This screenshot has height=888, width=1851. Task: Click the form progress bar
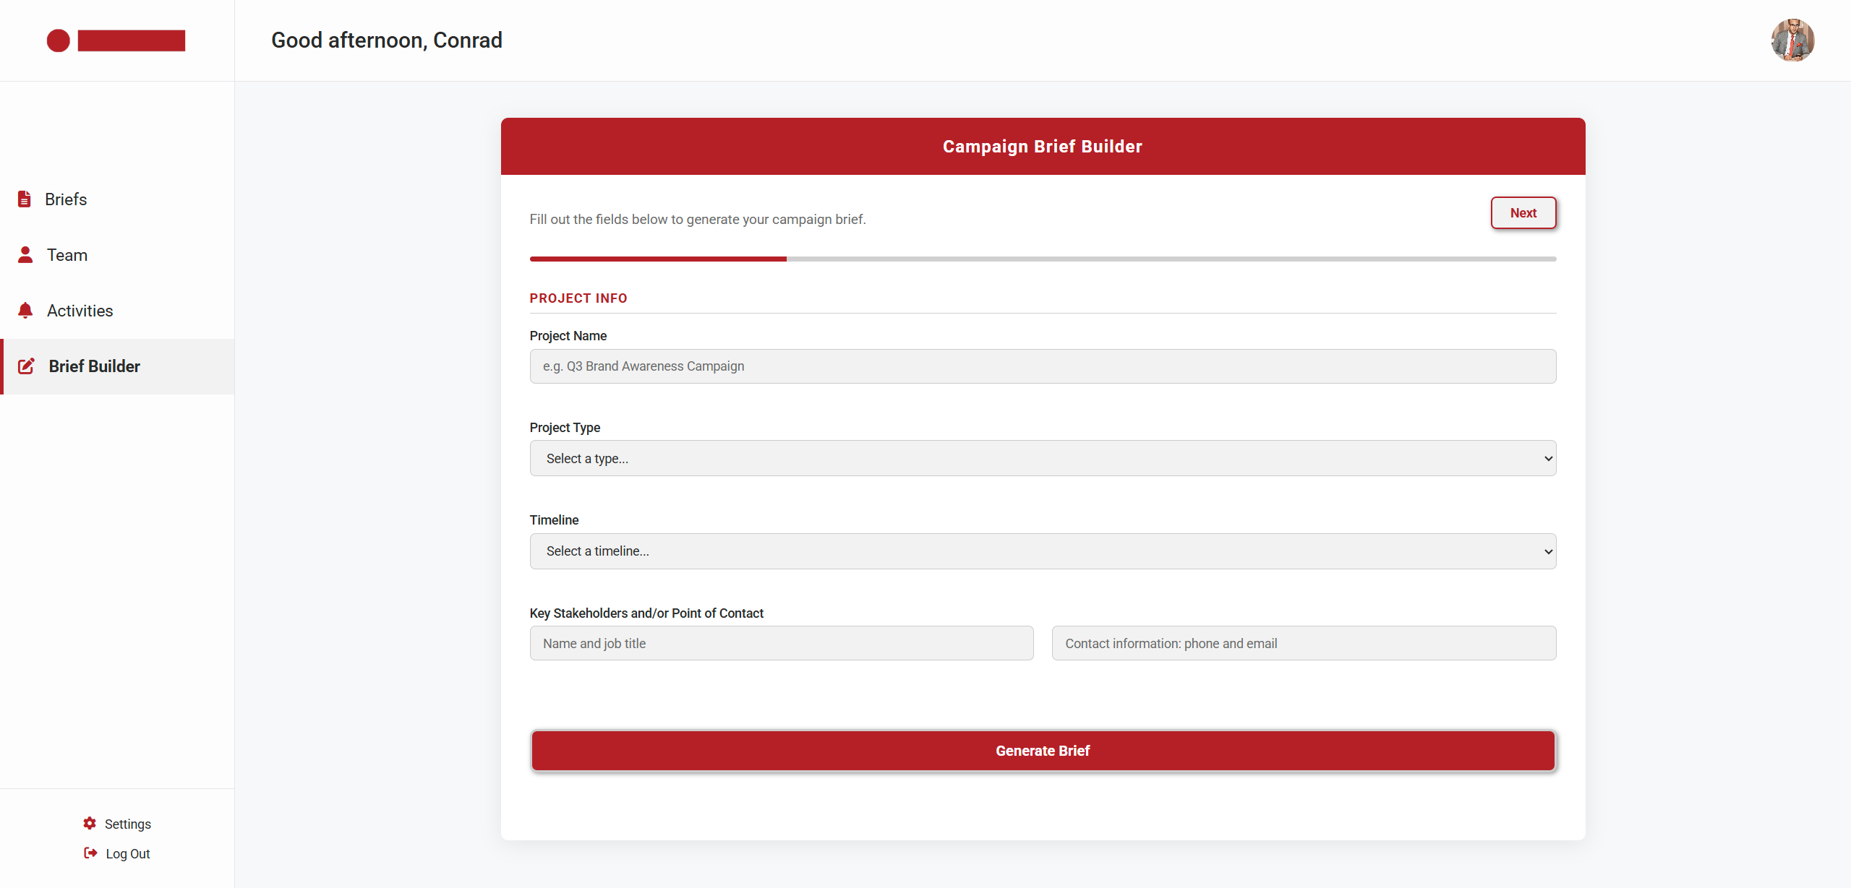coord(1043,259)
